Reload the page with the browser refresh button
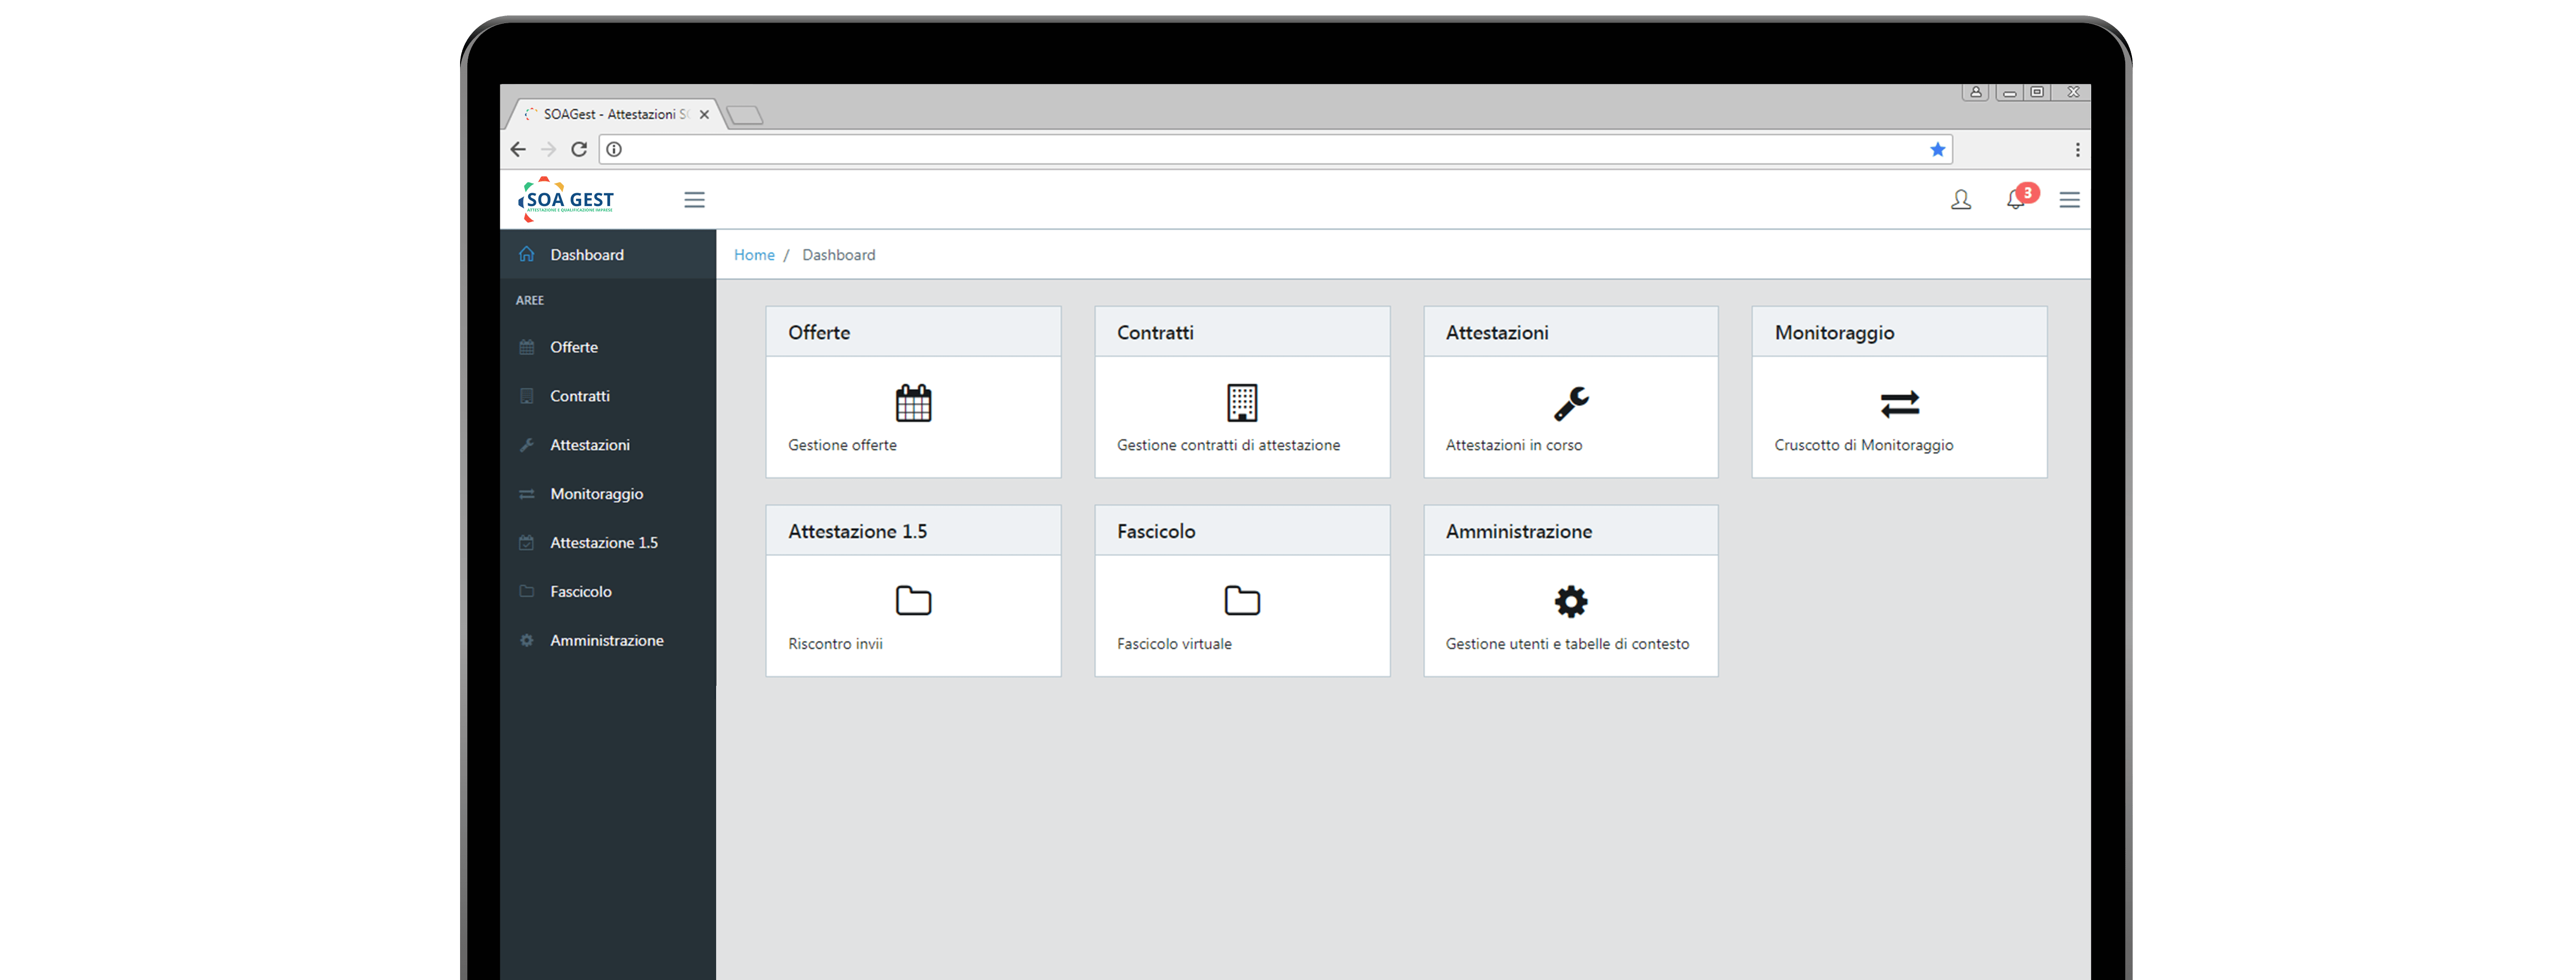Image resolution: width=2576 pixels, height=980 pixels. coord(578,149)
